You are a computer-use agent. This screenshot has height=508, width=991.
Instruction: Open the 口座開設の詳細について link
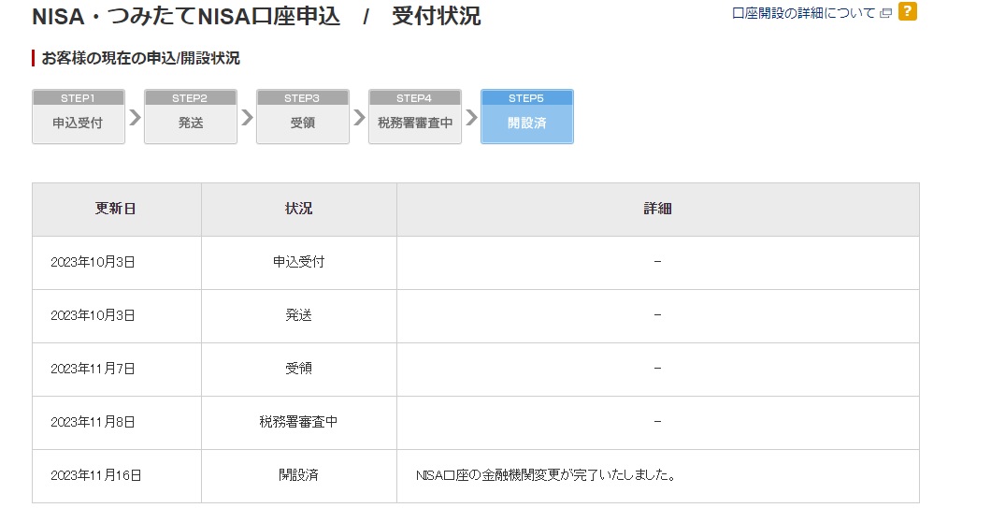(x=803, y=13)
